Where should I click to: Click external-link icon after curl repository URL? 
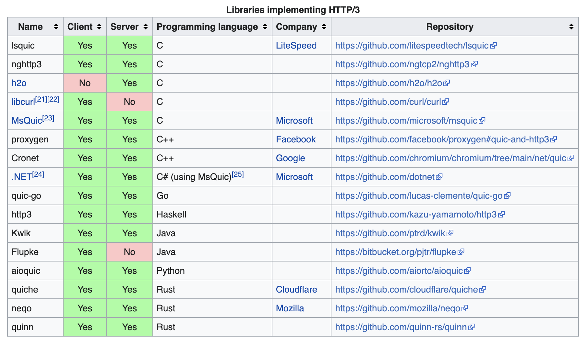click(x=446, y=102)
